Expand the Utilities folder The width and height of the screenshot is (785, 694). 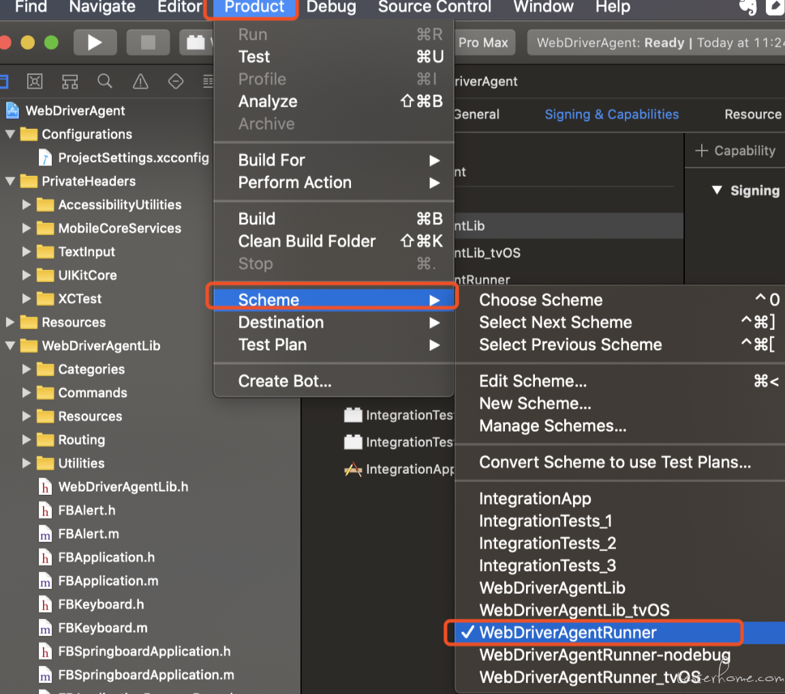tap(27, 463)
